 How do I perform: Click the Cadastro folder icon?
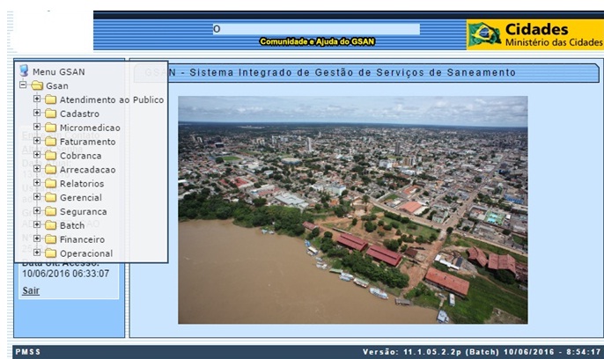click(x=50, y=114)
